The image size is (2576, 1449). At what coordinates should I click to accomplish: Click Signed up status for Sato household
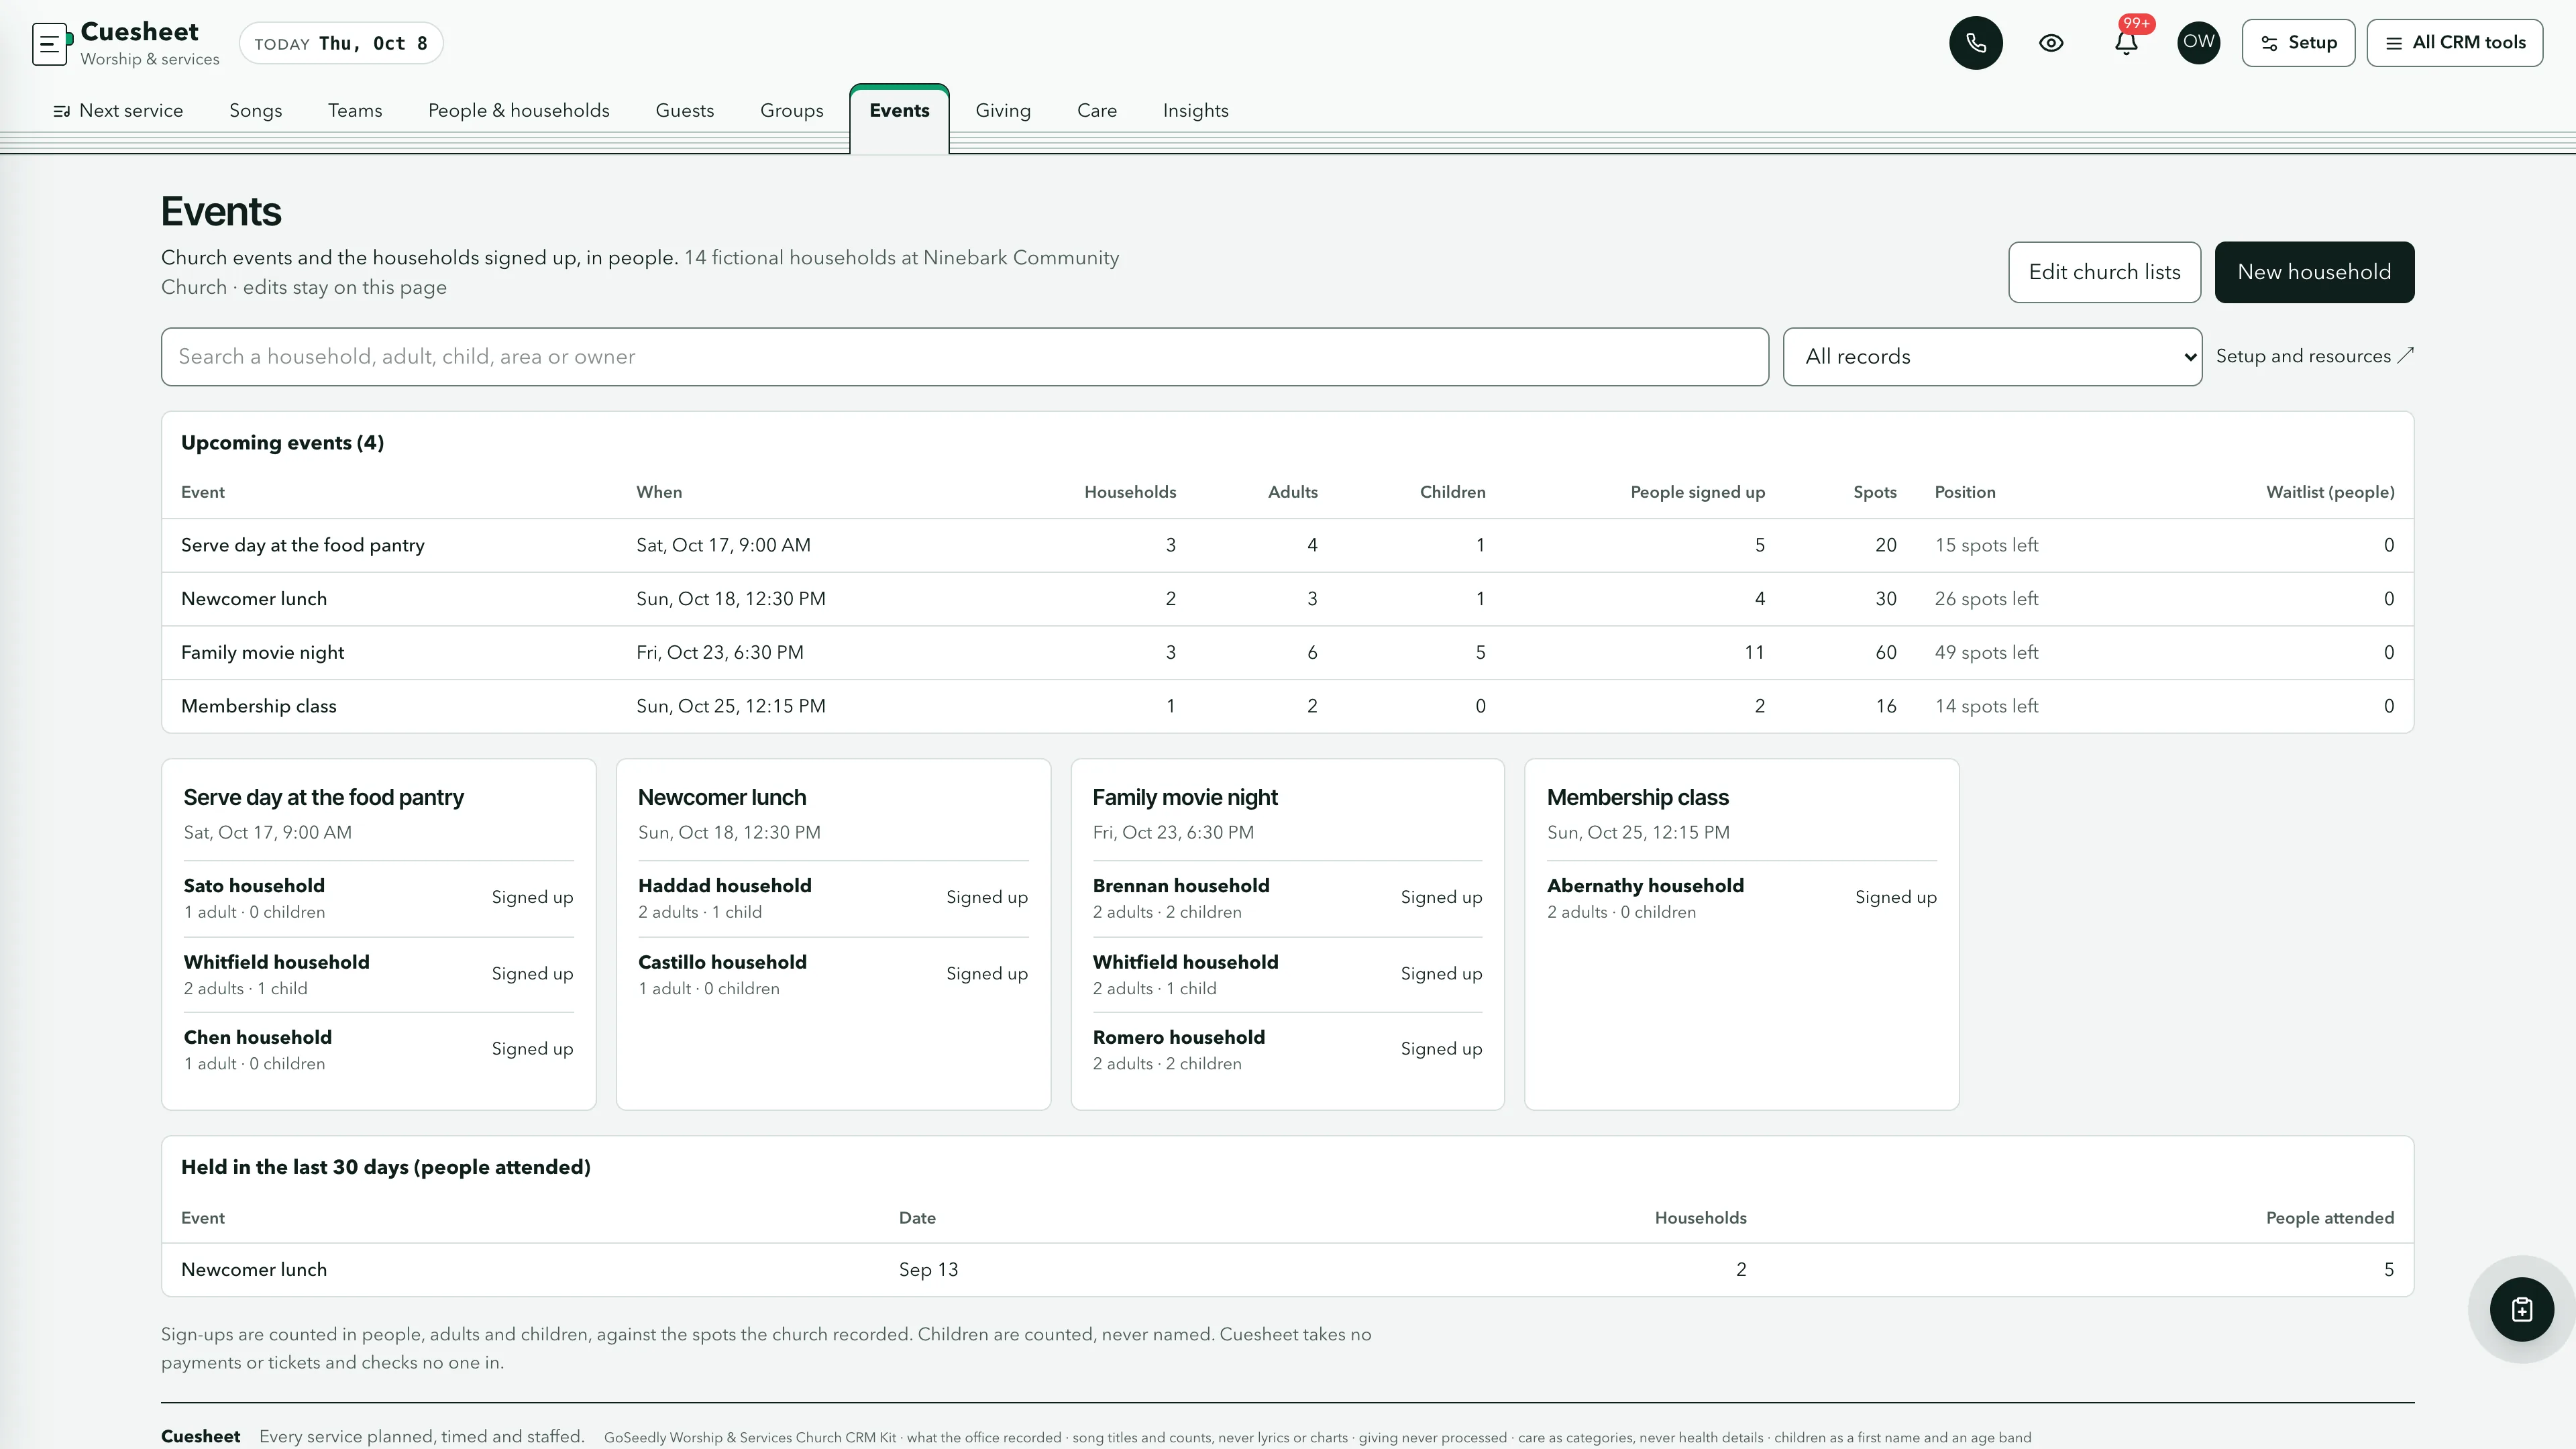[x=532, y=898]
